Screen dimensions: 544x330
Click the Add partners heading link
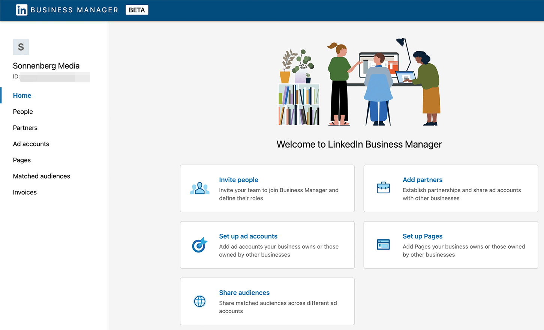pos(423,180)
